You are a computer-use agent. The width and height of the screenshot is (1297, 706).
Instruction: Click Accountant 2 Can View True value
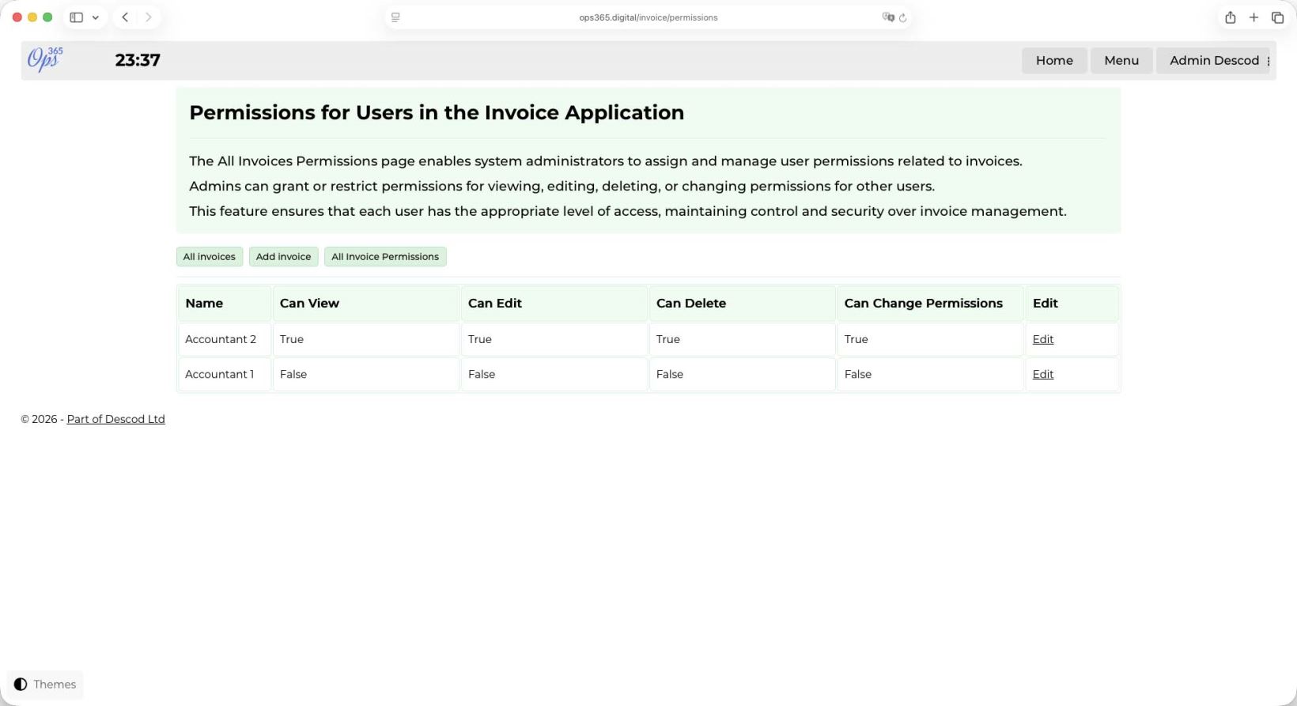292,339
